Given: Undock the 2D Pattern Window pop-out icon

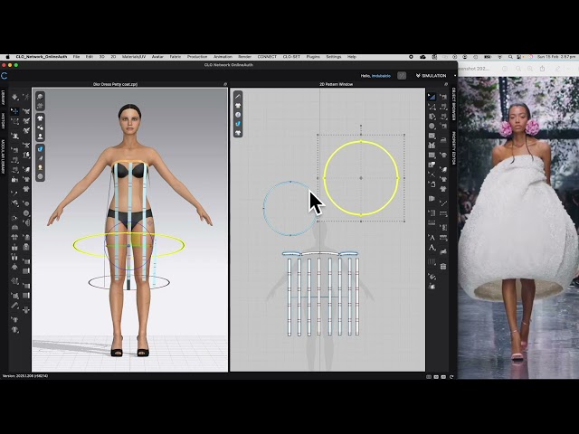Looking at the screenshot, I should click(x=446, y=84).
